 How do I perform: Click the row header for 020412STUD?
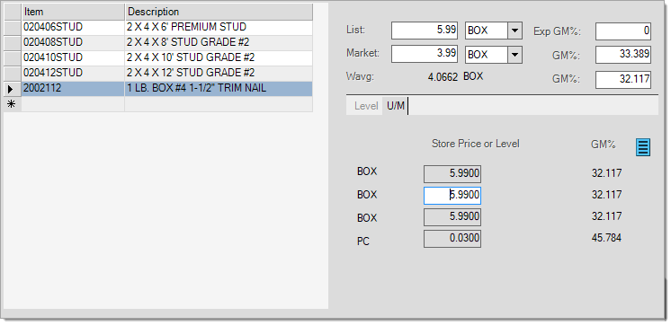click(x=12, y=73)
